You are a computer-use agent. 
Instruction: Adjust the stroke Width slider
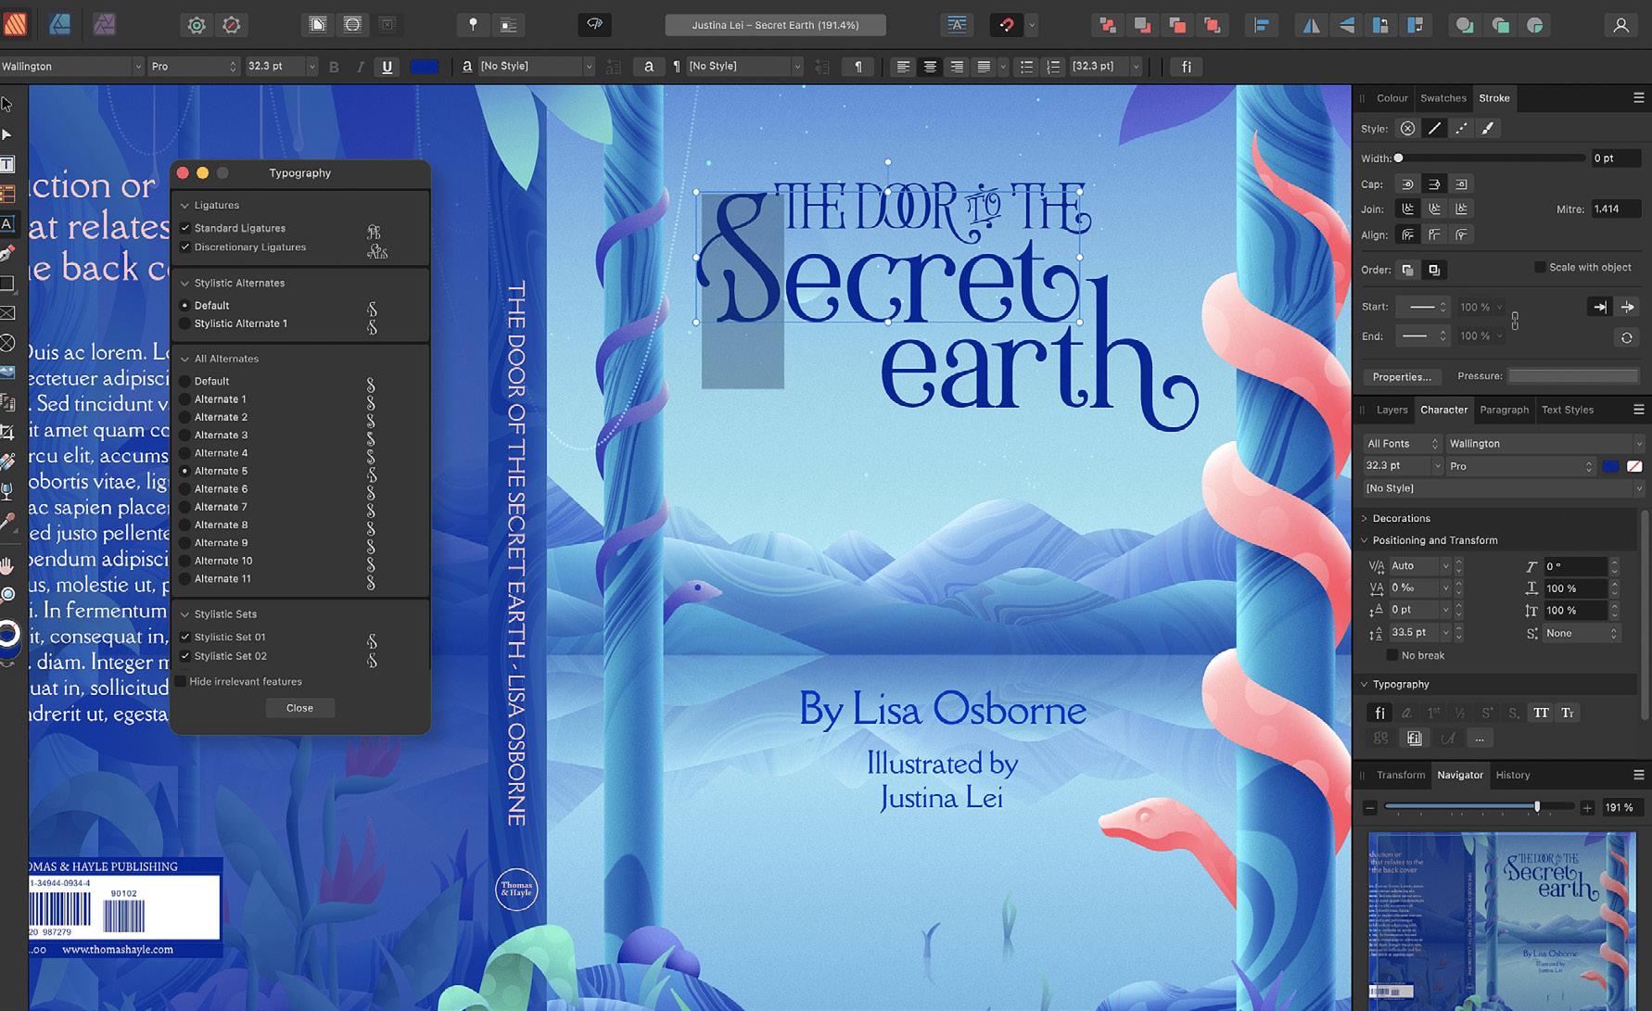click(x=1491, y=158)
